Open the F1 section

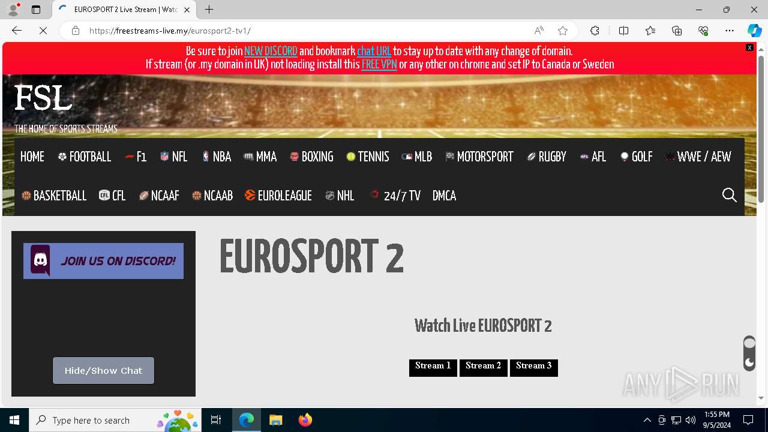click(x=136, y=157)
